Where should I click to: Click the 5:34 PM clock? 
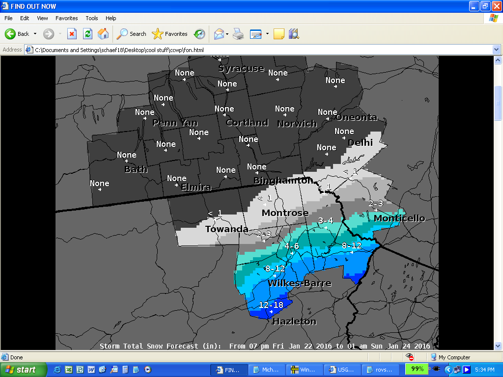click(x=485, y=370)
